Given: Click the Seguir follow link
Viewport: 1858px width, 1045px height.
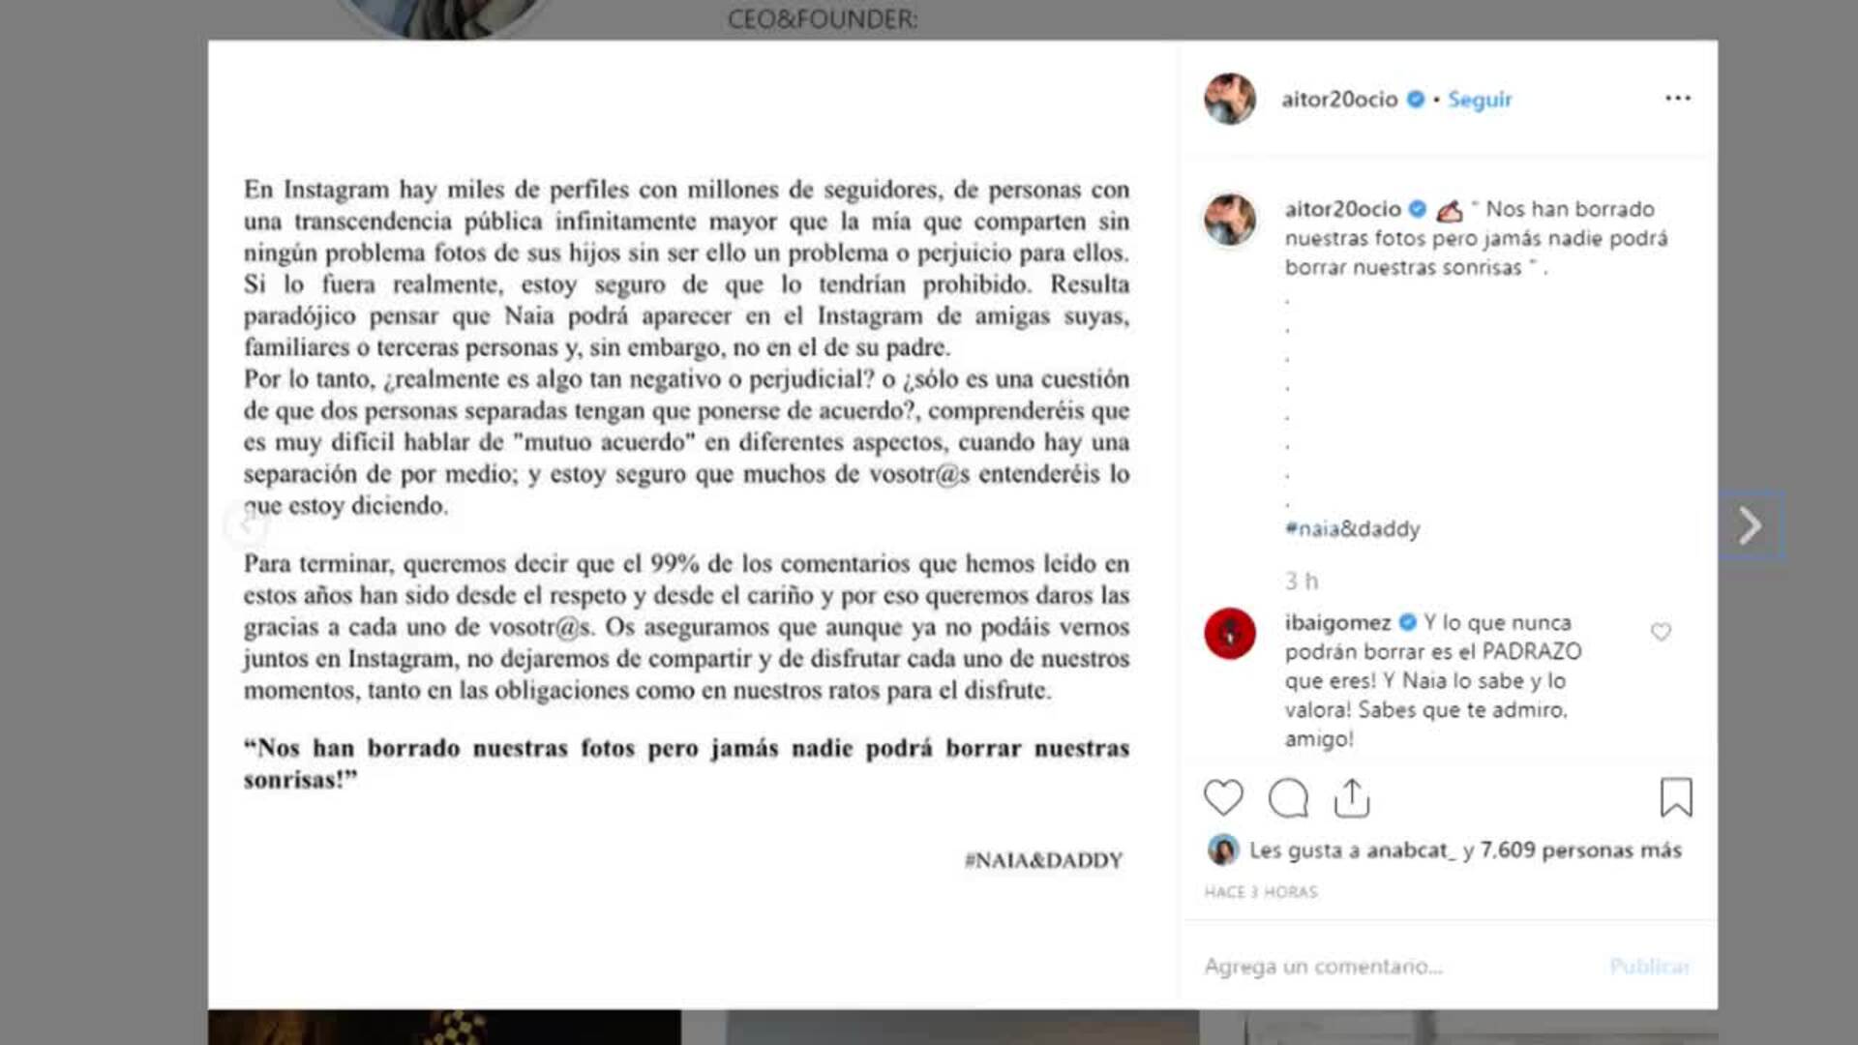Looking at the screenshot, I should click(x=1480, y=99).
